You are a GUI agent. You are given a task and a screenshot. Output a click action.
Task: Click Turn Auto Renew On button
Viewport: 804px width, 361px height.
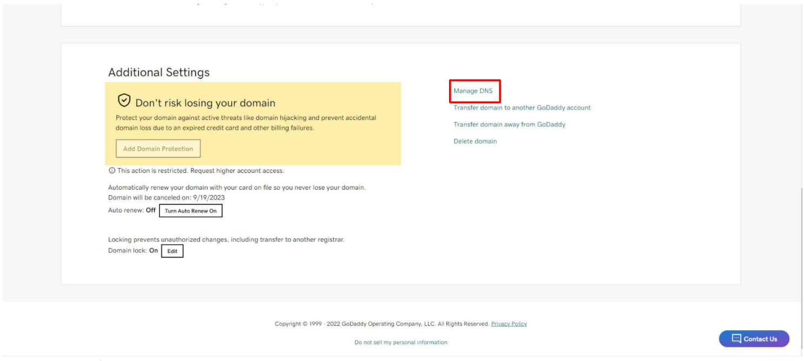(191, 211)
